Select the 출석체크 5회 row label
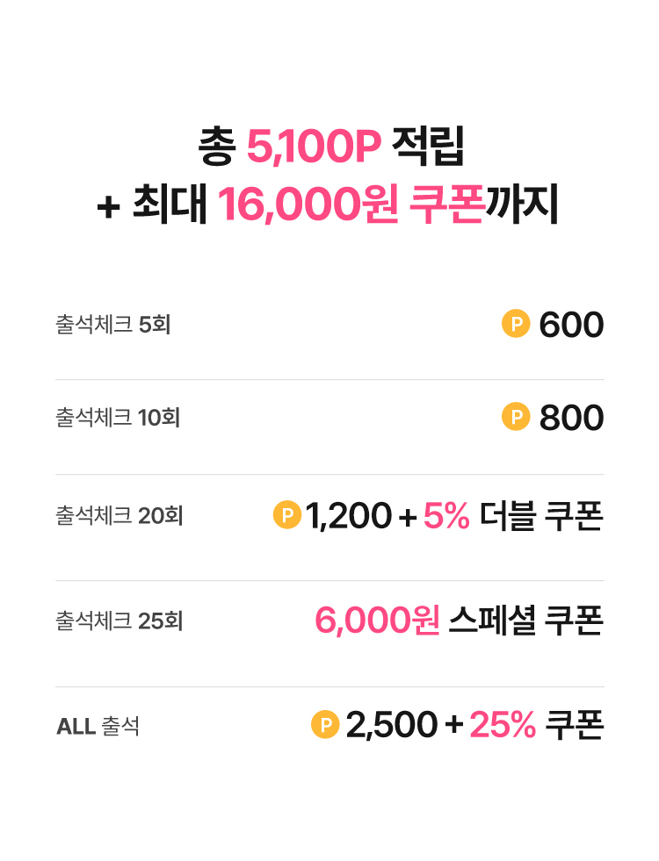Viewport: 659px width, 861px height. pyautogui.click(x=112, y=325)
